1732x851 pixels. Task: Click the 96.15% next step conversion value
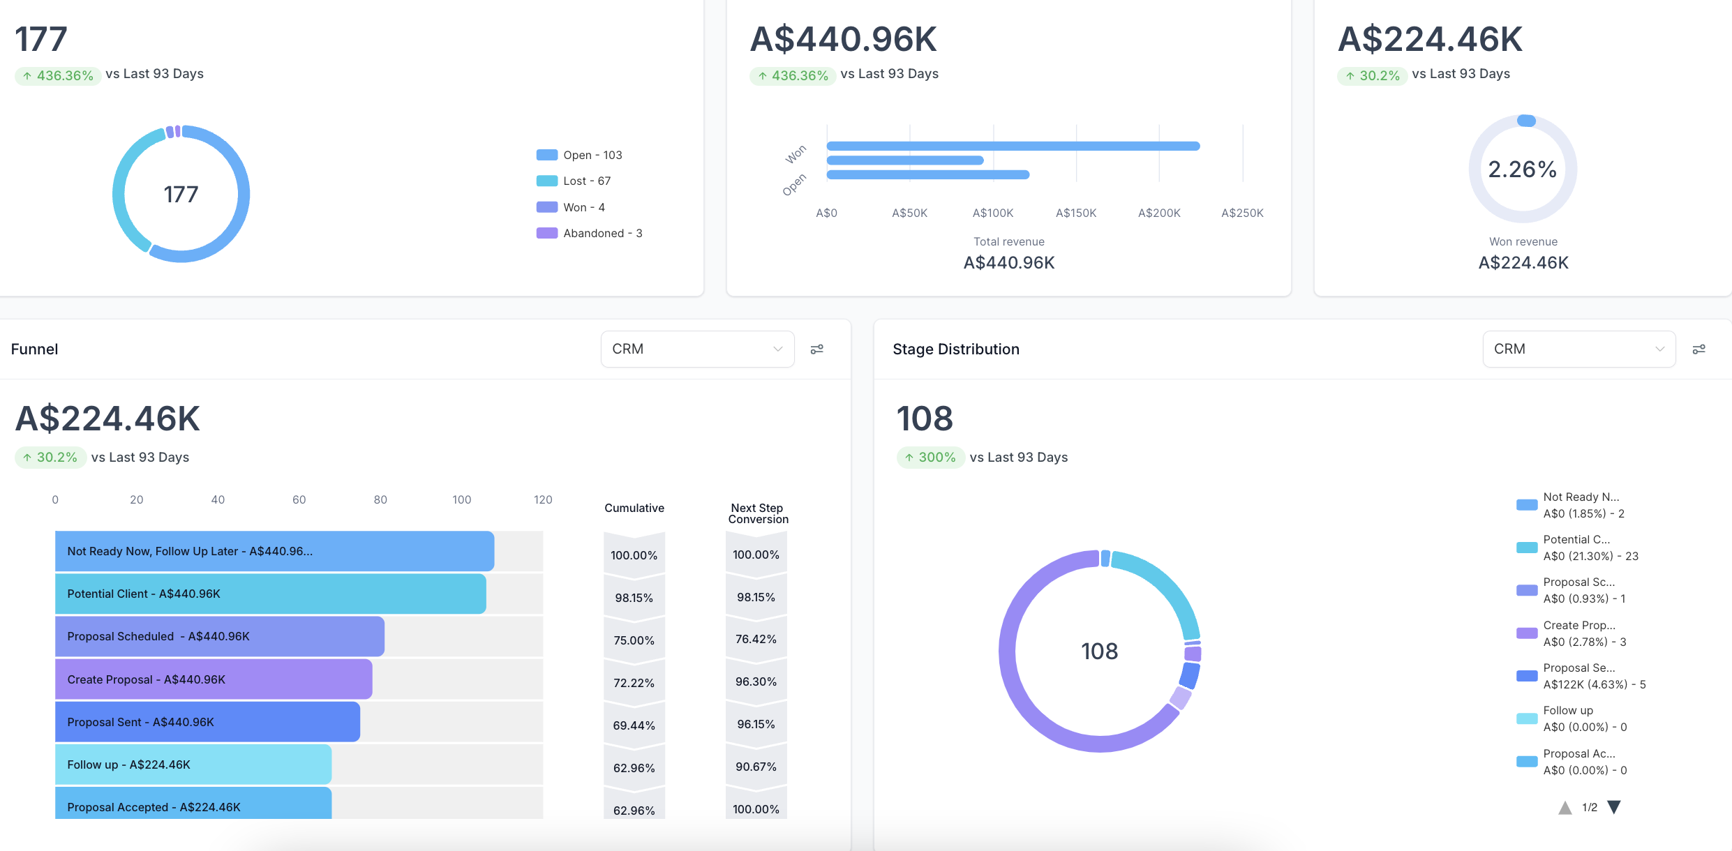pyautogui.click(x=756, y=724)
